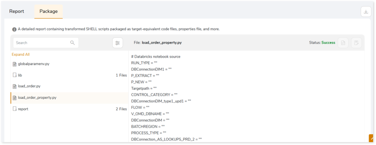Click the code line RUN_TYPE
376x145 pixels.
pos(144,63)
